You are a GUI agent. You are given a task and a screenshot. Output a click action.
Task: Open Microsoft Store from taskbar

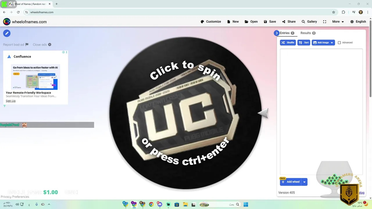[176, 204]
